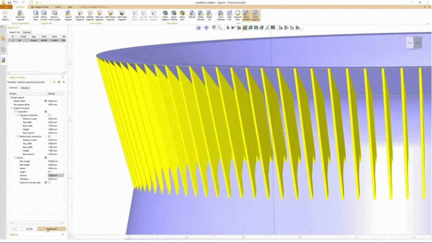Run Automatic Support generation
Viewport: 432px width, 243px height.
(20, 15)
